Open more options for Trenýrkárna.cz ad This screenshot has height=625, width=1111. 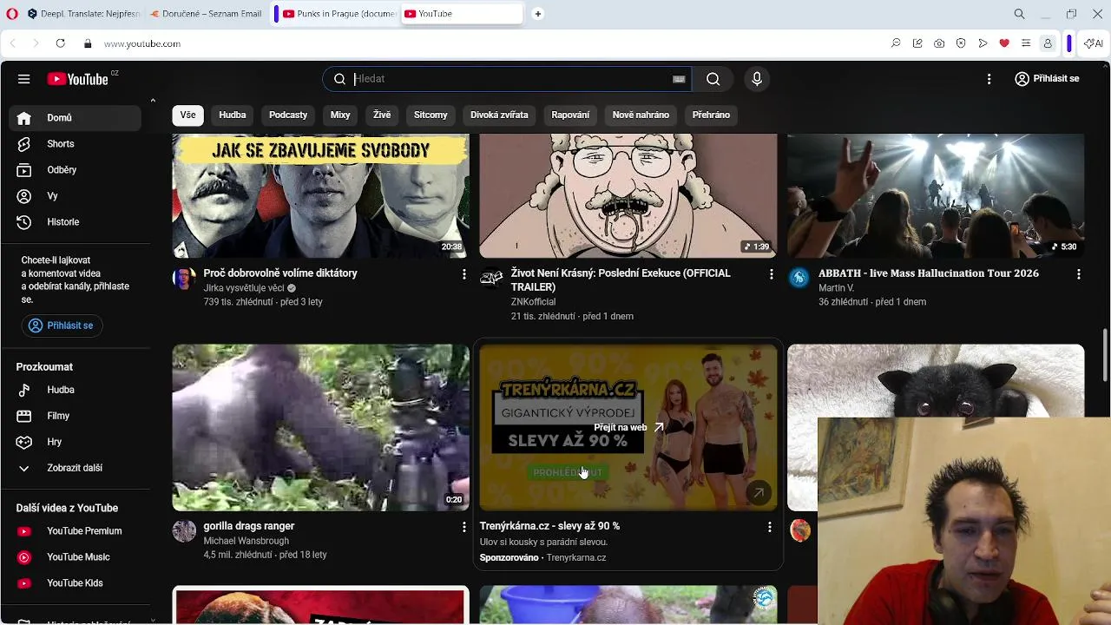tap(769, 527)
